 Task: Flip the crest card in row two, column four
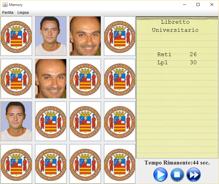[x=120, y=79]
